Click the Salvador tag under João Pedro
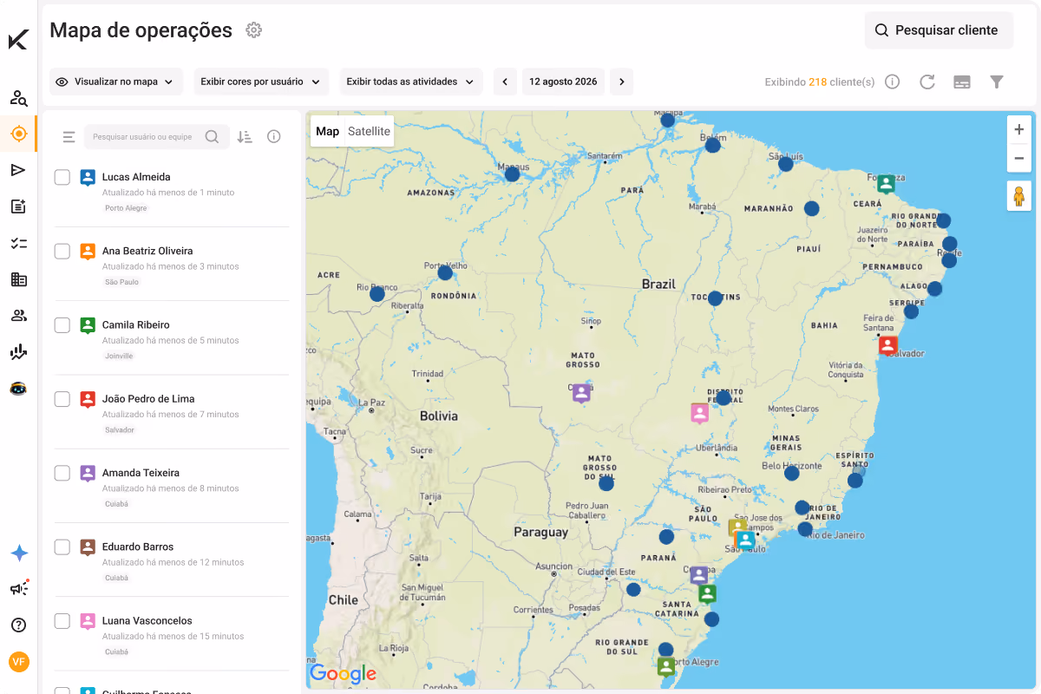Viewport: 1041px width, 694px height. (120, 430)
